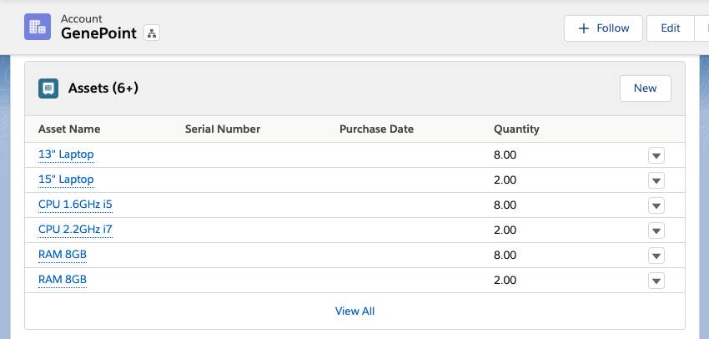The width and height of the screenshot is (709, 339).
Task: Click the Assets related list icon
Action: point(48,89)
